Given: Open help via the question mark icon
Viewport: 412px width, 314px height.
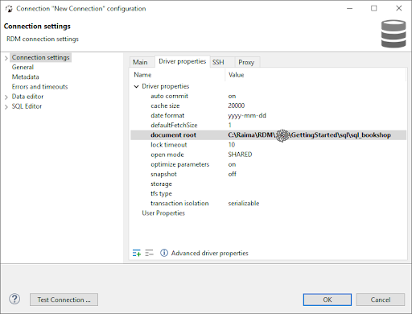Looking at the screenshot, I should 14,299.
